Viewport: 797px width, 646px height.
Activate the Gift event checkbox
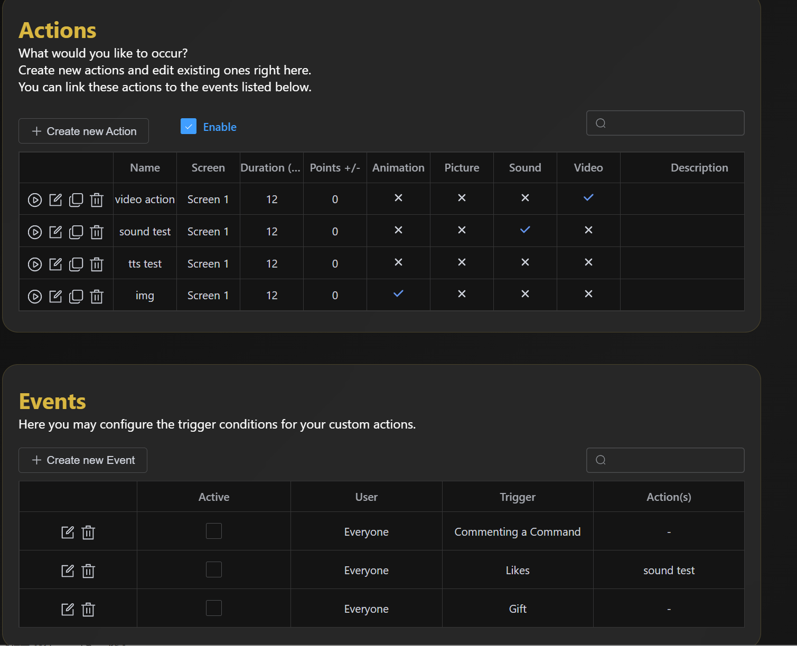[x=214, y=608]
